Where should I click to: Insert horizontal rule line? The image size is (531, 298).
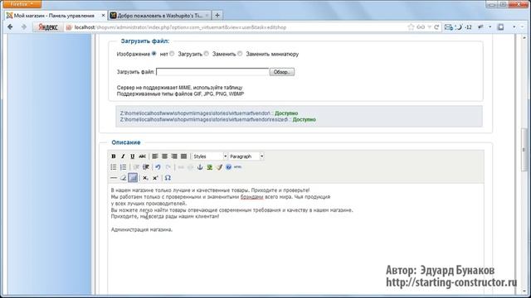point(114,178)
